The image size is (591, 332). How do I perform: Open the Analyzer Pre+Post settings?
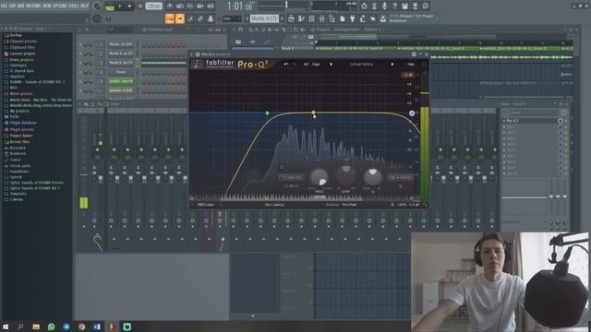[x=341, y=205]
